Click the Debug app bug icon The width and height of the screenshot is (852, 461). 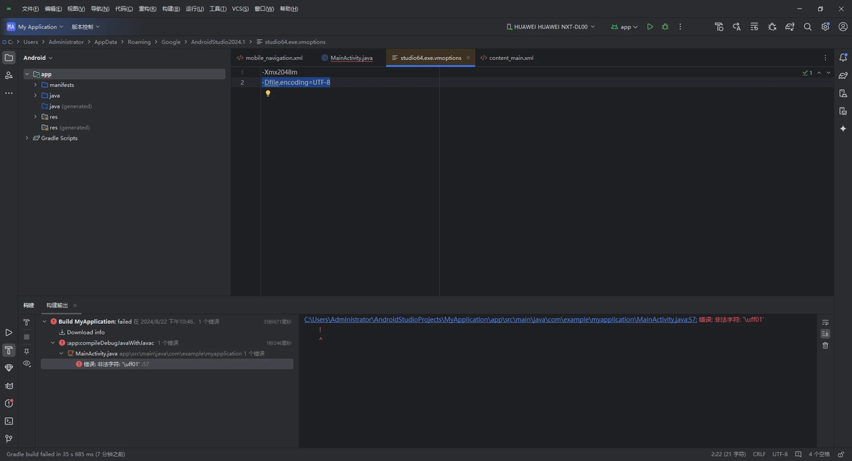[665, 26]
